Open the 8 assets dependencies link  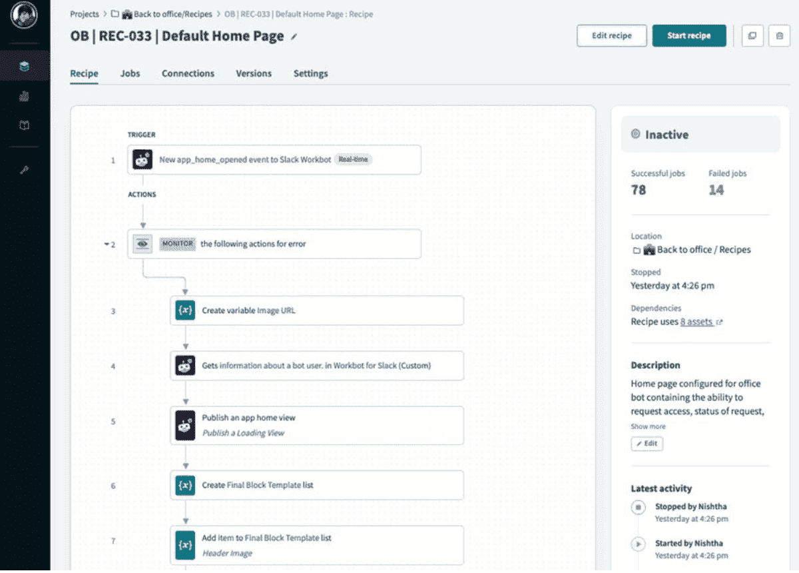pyautogui.click(x=696, y=322)
